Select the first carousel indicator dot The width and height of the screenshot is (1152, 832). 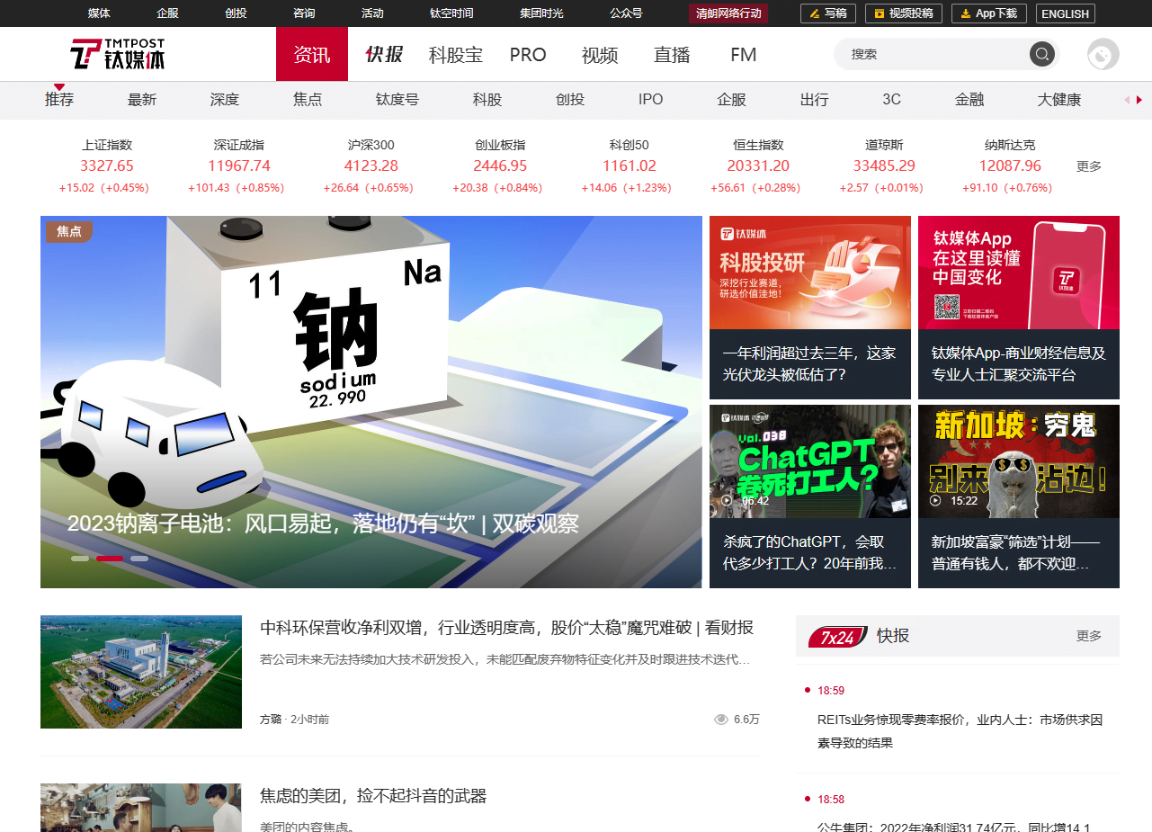[80, 559]
